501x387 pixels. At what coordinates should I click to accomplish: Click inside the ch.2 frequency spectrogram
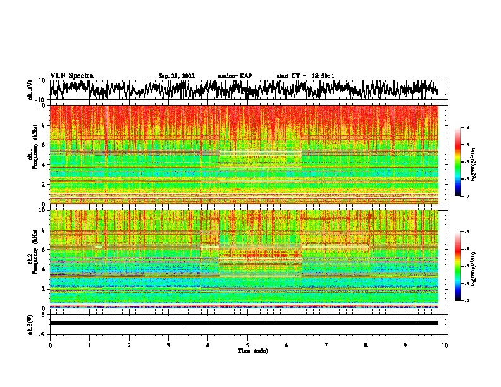(244, 259)
